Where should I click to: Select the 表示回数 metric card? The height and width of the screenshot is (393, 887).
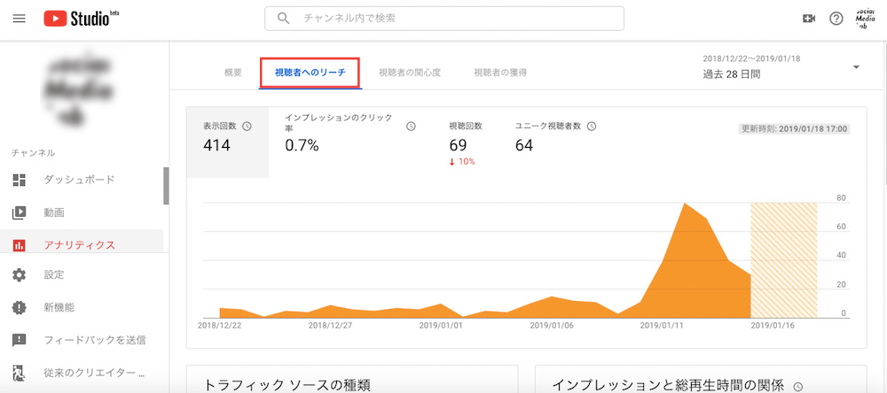(x=227, y=143)
